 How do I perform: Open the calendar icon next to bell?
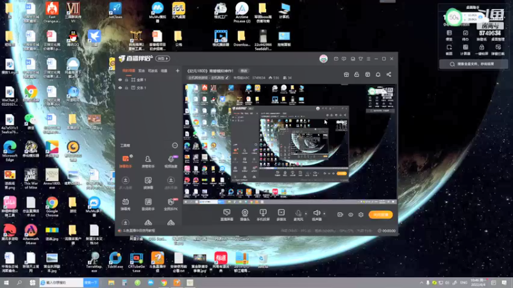(367, 74)
